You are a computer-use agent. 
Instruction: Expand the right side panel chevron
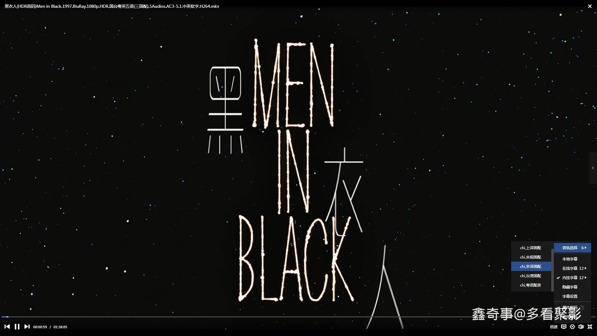pos(593,168)
